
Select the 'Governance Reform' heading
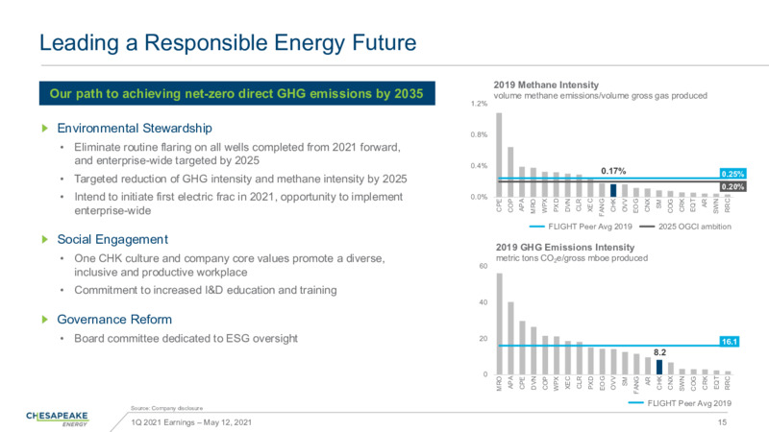[x=114, y=320]
